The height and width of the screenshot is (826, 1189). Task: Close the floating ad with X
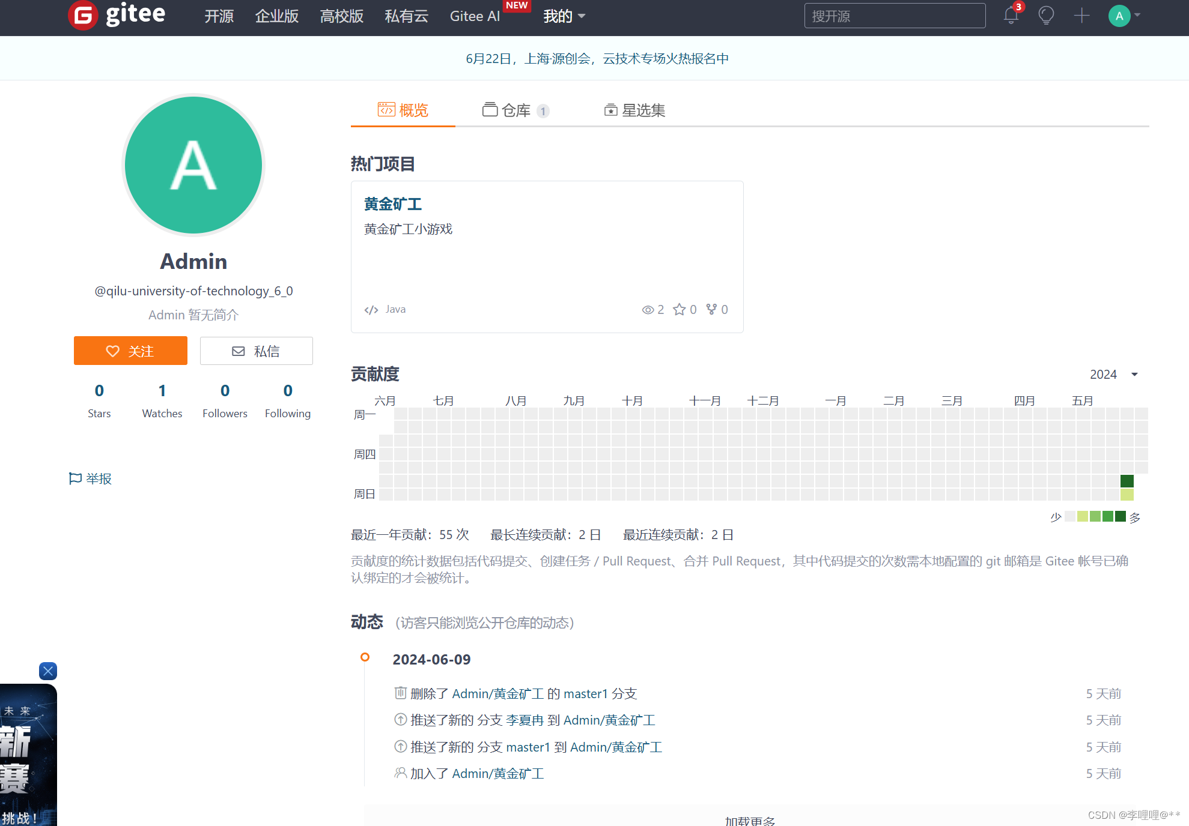[x=48, y=671]
